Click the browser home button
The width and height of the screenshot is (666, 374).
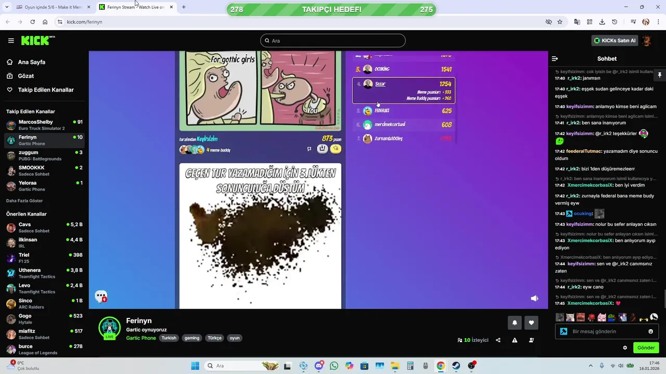pyautogui.click(x=45, y=22)
